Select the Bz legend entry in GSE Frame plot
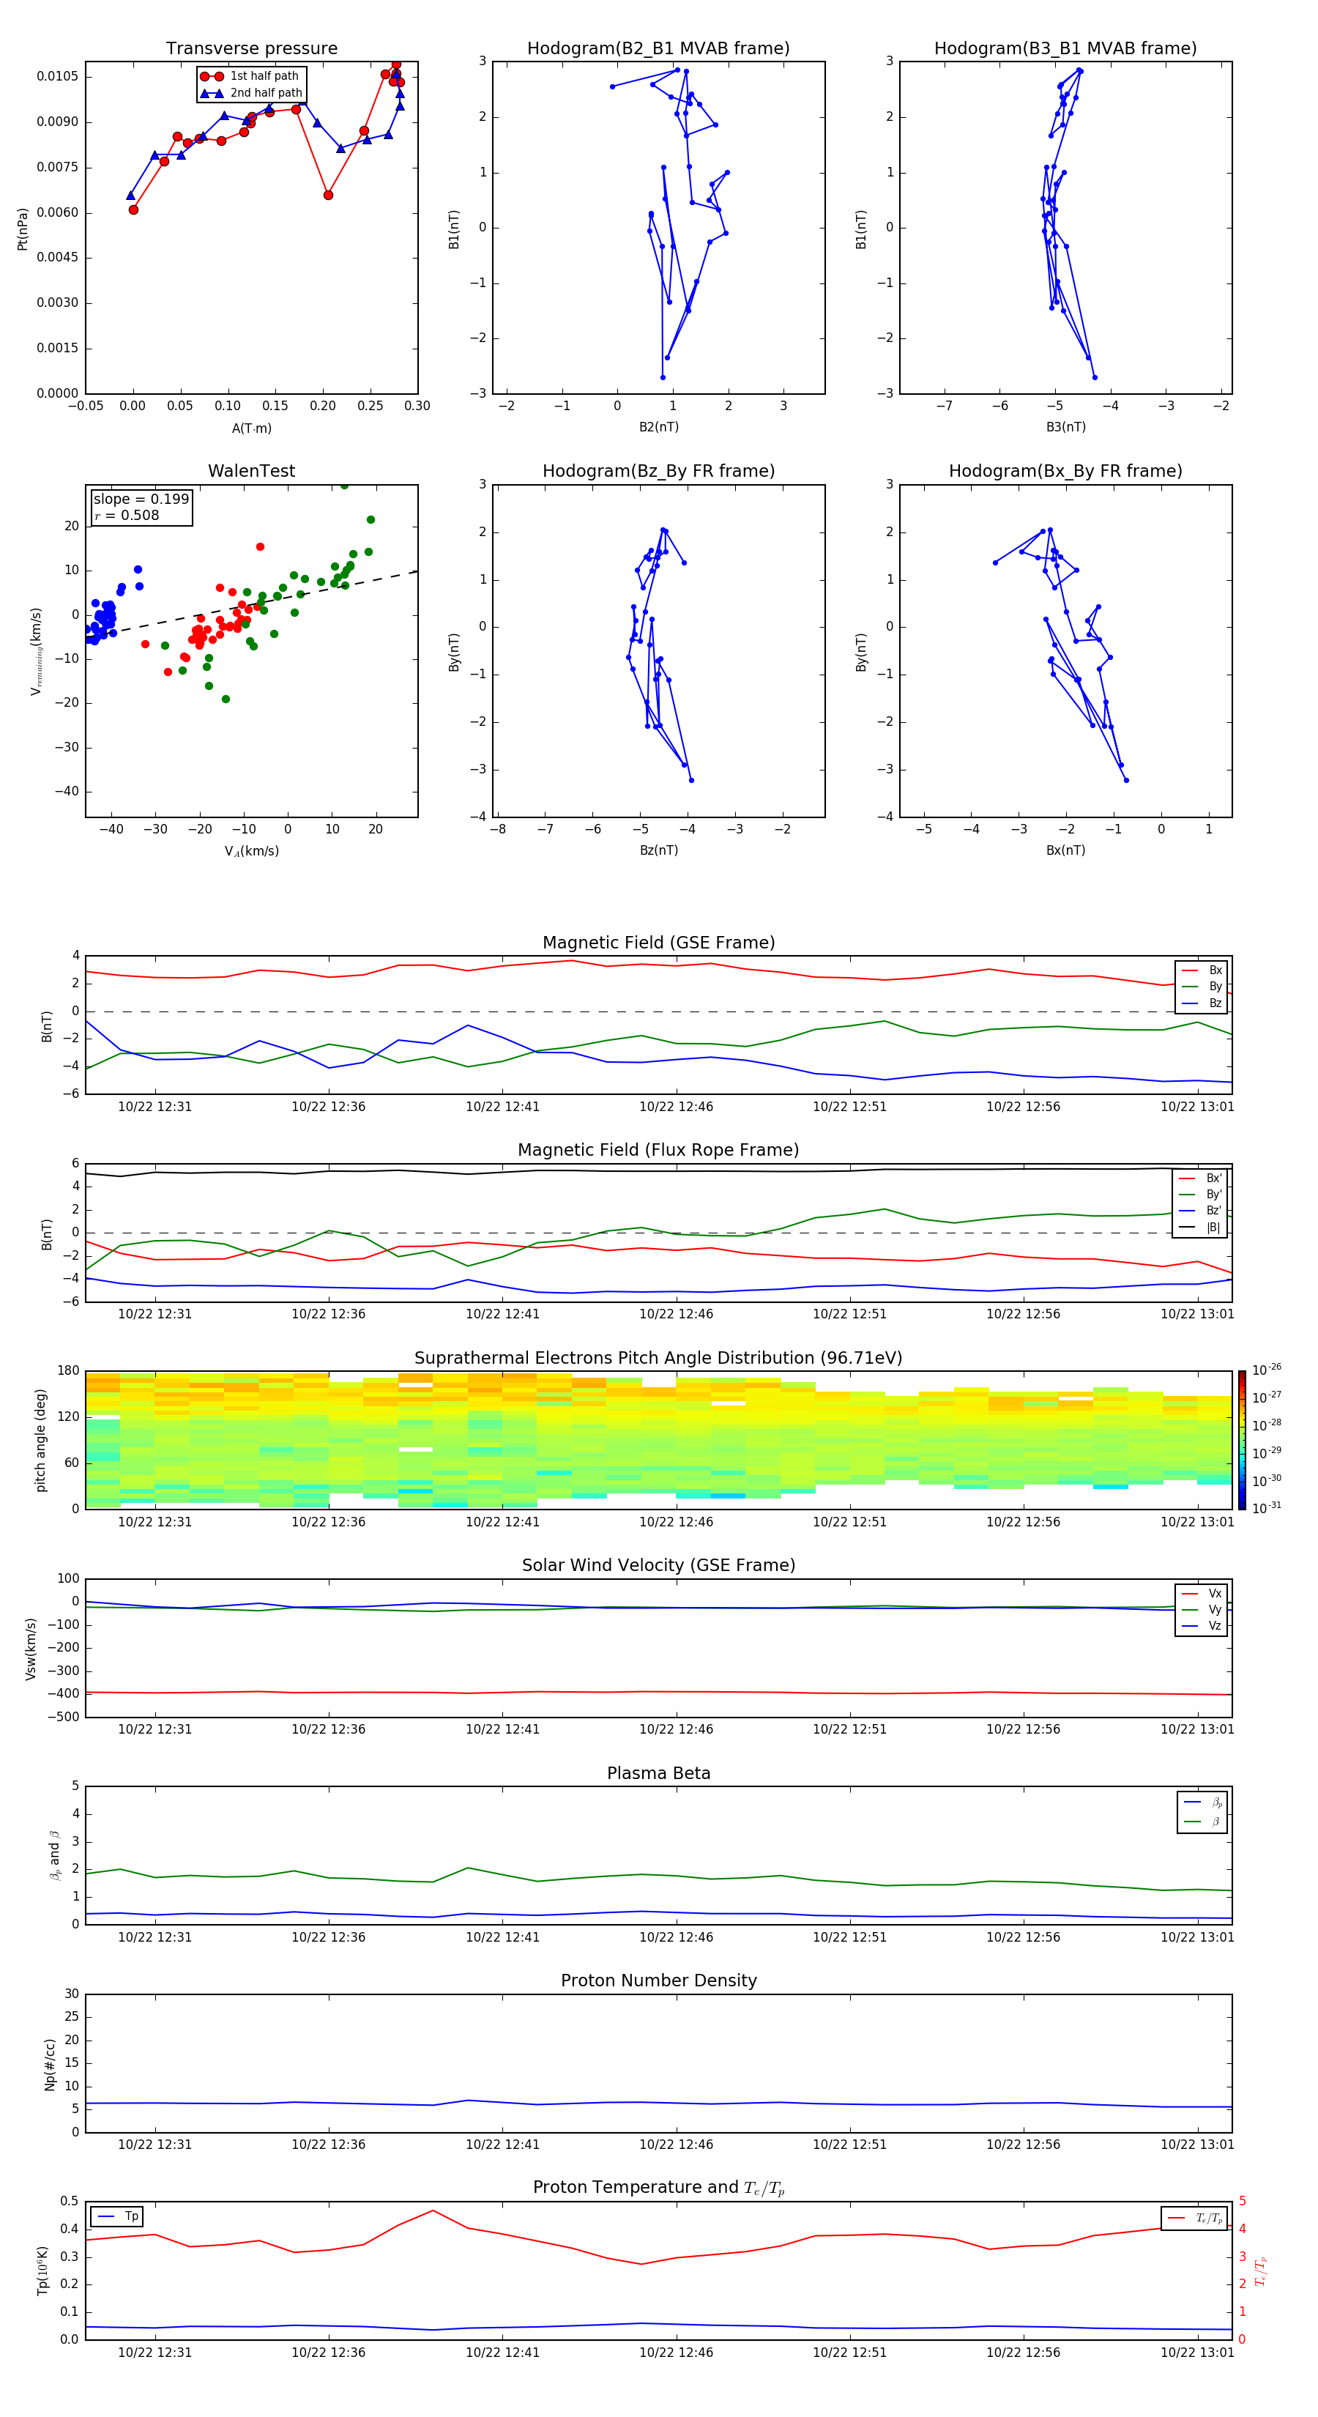Image resolution: width=1318 pixels, height=2417 pixels. (1202, 1003)
